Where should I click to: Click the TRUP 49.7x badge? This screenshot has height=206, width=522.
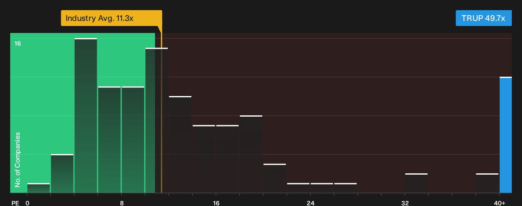(x=483, y=18)
